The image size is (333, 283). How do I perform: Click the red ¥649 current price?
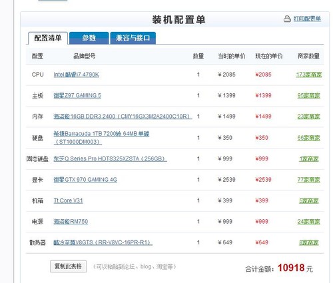coord(262,242)
